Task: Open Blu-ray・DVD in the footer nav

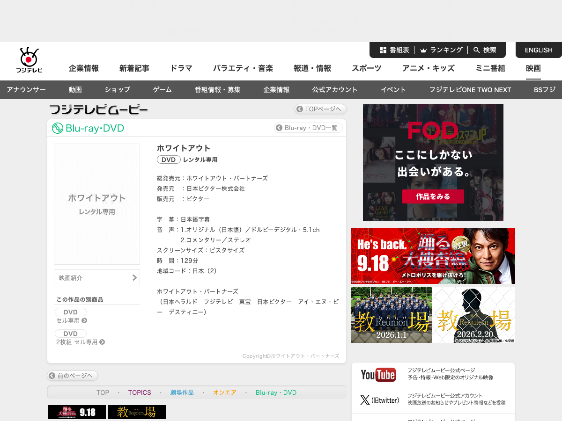Action: (x=276, y=392)
